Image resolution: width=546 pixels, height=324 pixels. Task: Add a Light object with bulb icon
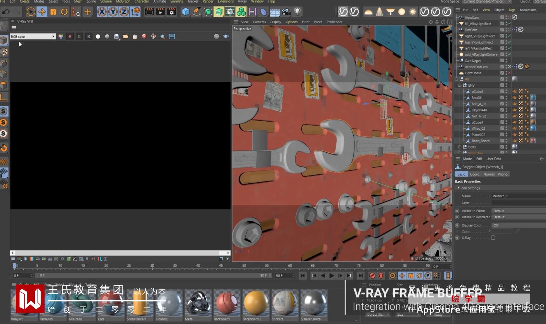[297, 12]
